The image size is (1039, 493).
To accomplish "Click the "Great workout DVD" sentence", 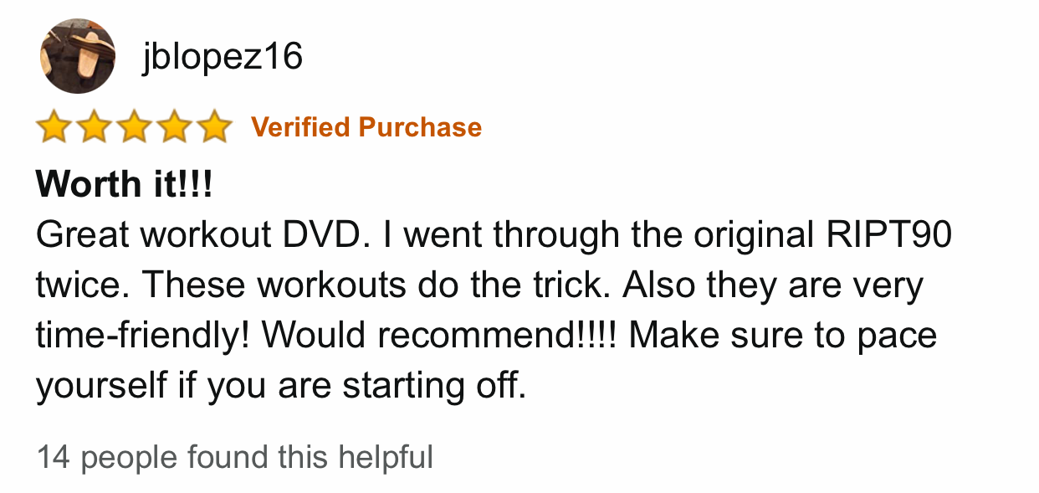I will (201, 235).
